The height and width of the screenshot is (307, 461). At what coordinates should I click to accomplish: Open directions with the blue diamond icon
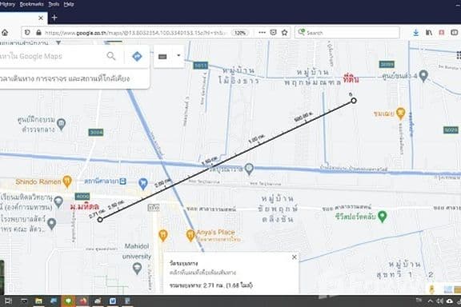pos(137,56)
